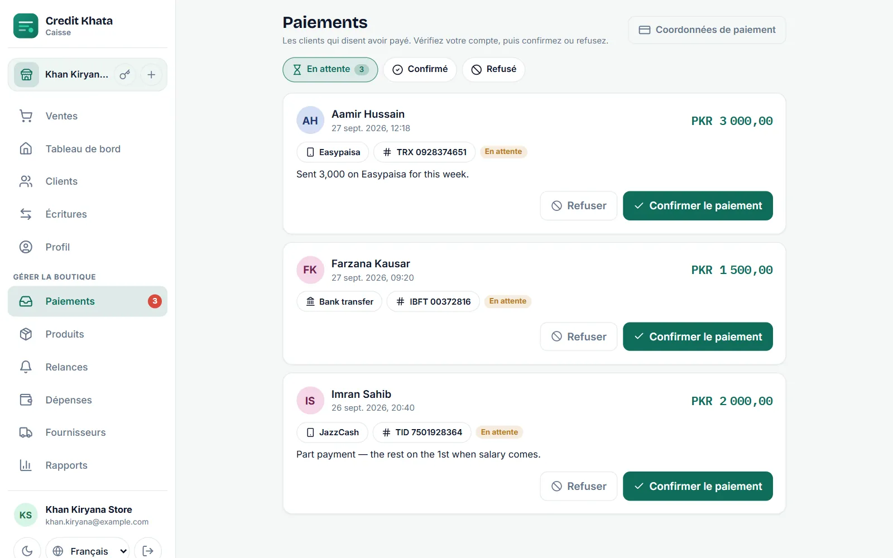Open the Clients page
This screenshot has width=893, height=558.
click(x=88, y=181)
